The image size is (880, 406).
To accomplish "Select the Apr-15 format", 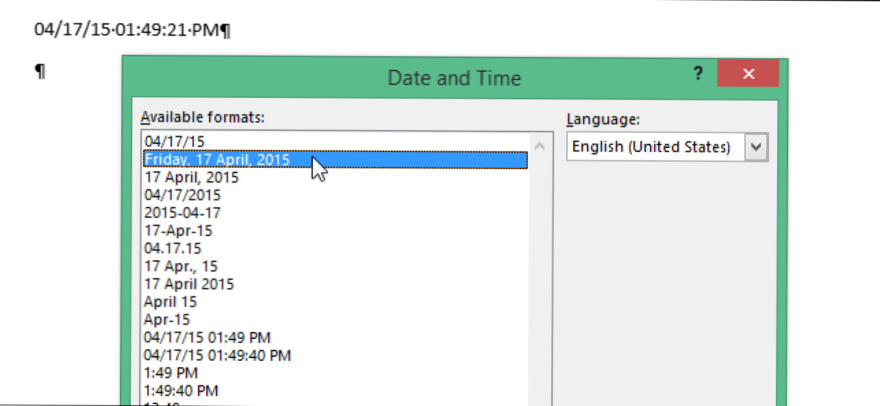I will pos(167,320).
